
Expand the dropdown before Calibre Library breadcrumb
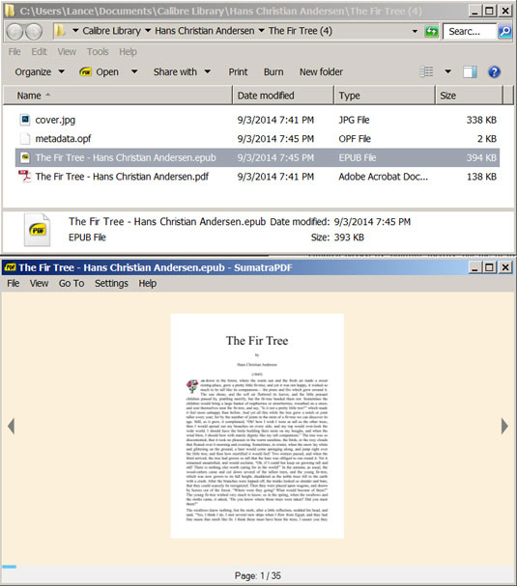[x=75, y=31]
